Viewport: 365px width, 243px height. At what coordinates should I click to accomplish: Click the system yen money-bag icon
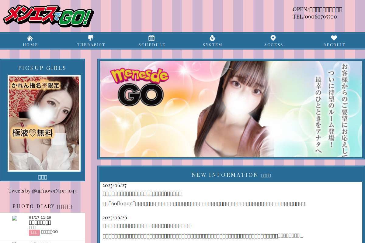pyautogui.click(x=212, y=38)
